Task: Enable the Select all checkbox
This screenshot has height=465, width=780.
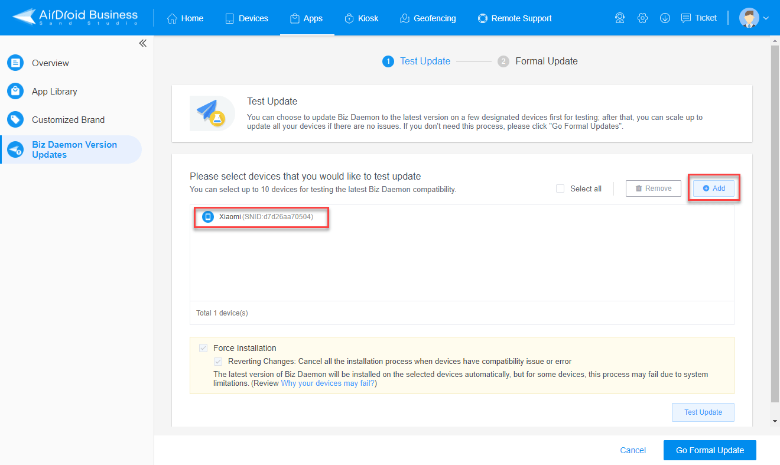Action: tap(560, 188)
